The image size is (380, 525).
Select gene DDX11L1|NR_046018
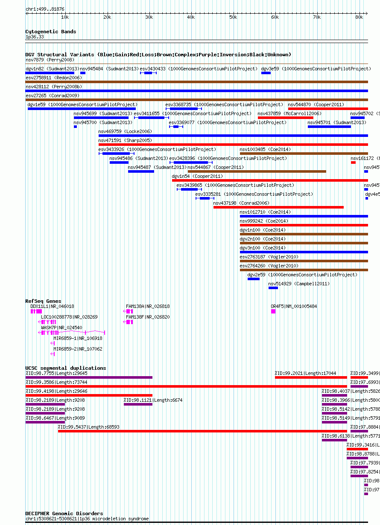coord(52,306)
